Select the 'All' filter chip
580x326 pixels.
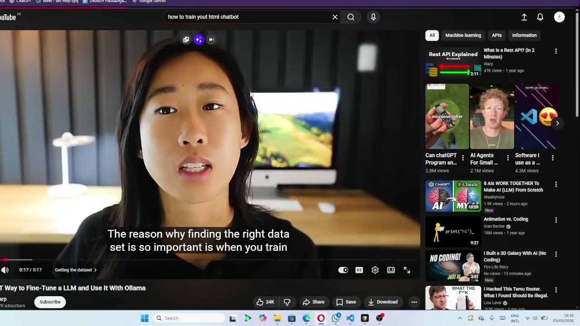(x=432, y=35)
